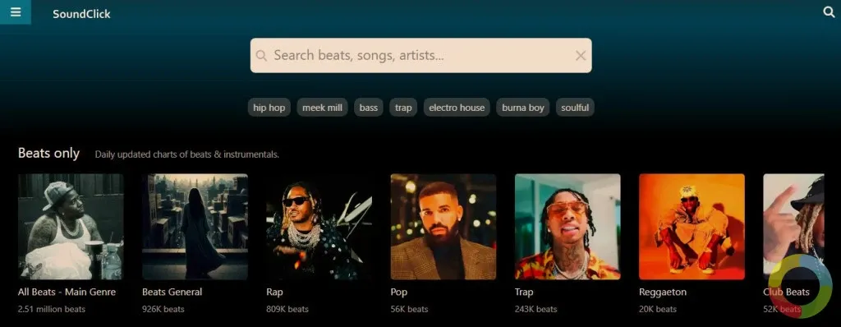Click the 809K beats count
The height and width of the screenshot is (327, 841).
point(287,309)
